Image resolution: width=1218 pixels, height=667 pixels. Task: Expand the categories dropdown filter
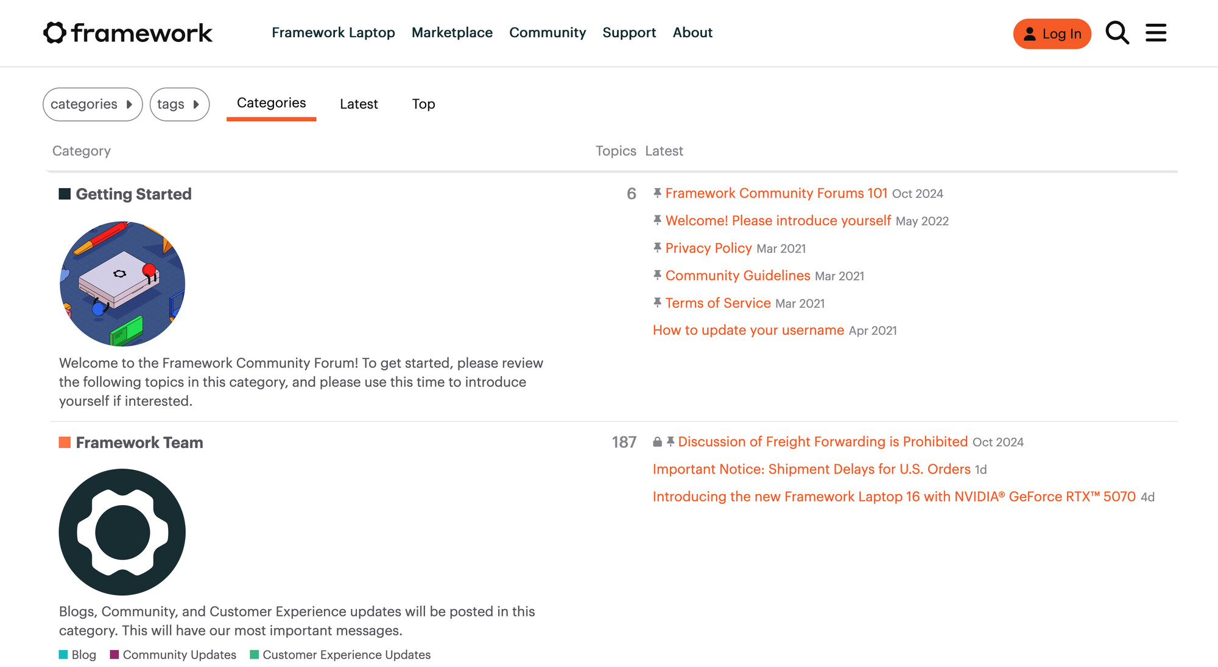pos(93,104)
